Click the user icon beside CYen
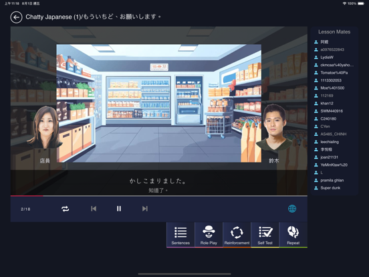 point(316,126)
